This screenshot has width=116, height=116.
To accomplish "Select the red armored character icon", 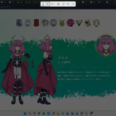I will pos(36,23).
